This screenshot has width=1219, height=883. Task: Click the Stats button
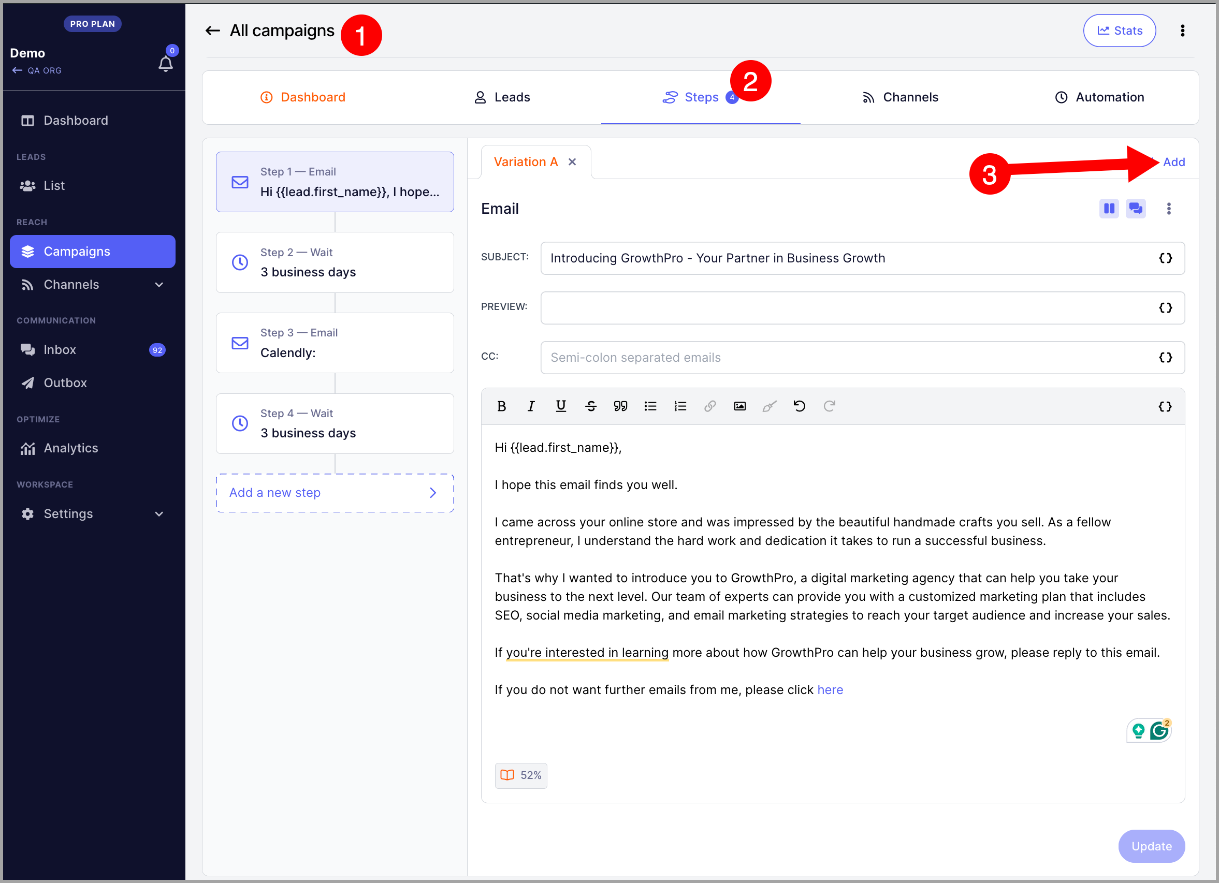(x=1119, y=31)
